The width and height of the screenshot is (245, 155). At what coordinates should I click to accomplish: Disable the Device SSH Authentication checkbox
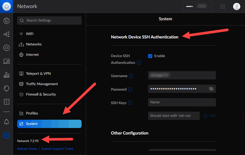pyautogui.click(x=150, y=56)
